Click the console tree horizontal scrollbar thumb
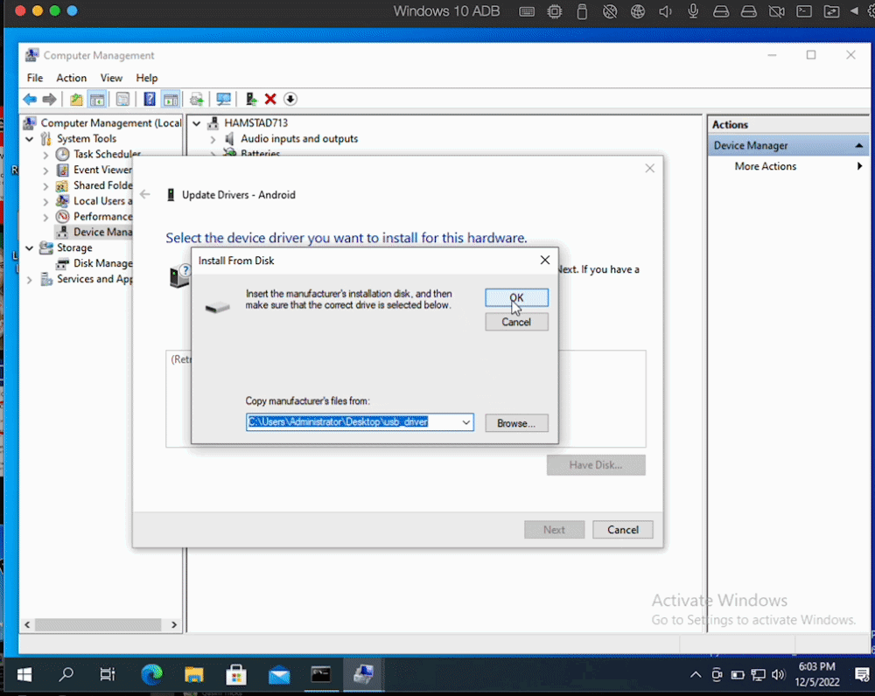875x696 pixels. pyautogui.click(x=98, y=624)
